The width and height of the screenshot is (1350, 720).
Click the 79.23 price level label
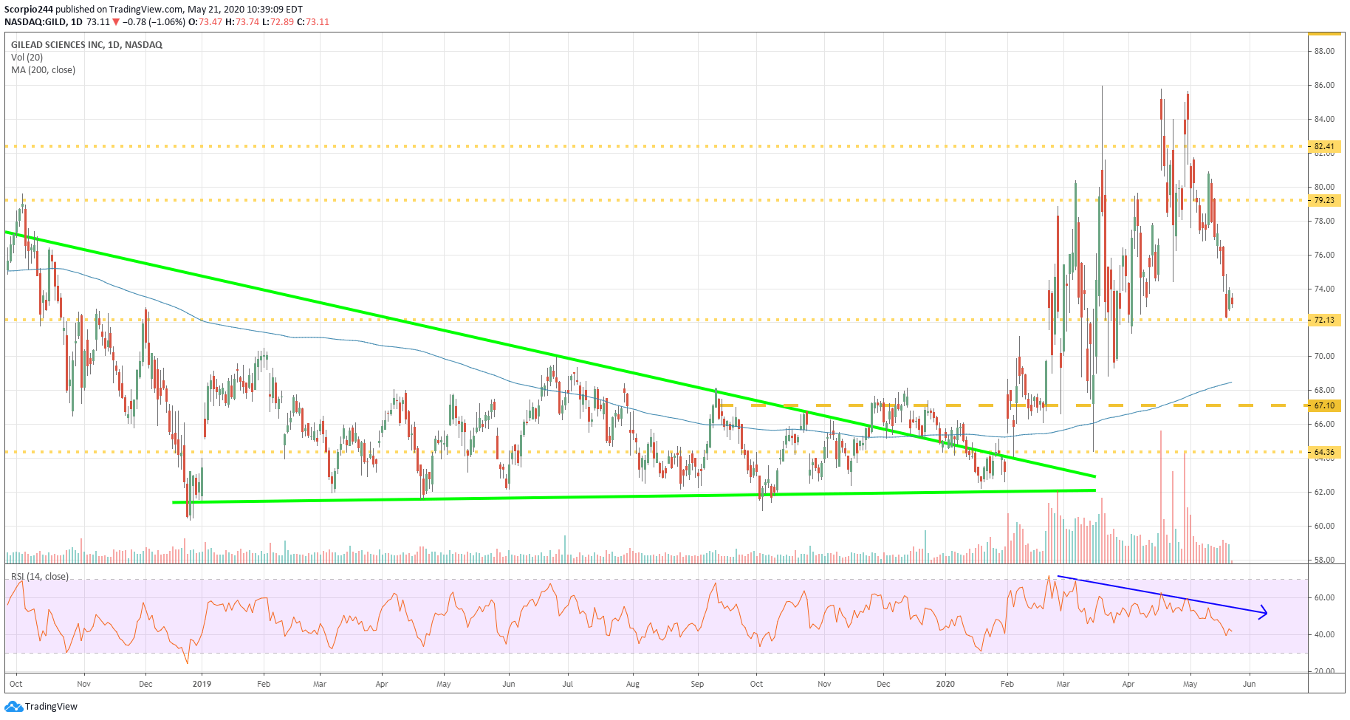click(x=1324, y=200)
